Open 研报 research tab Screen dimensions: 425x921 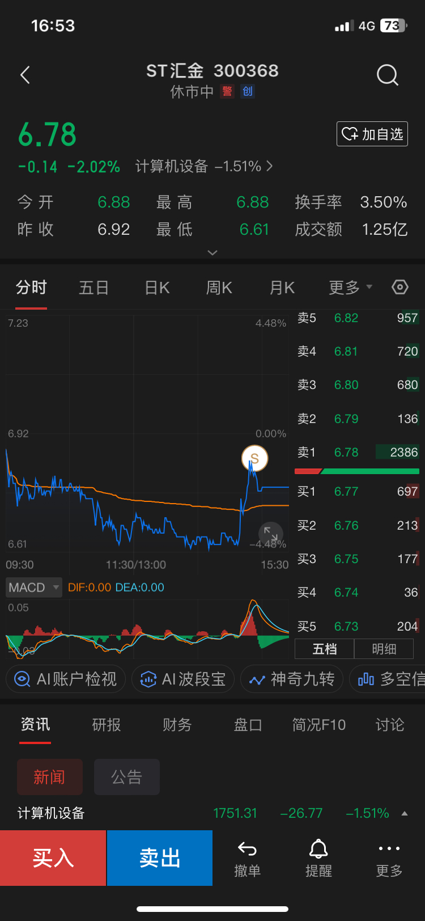click(x=107, y=724)
